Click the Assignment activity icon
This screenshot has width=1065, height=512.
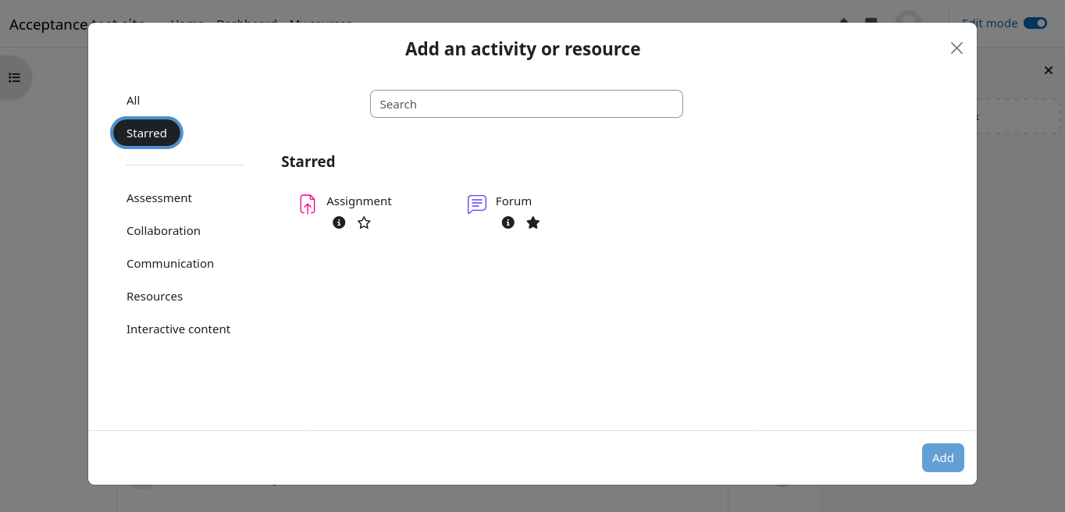308,204
